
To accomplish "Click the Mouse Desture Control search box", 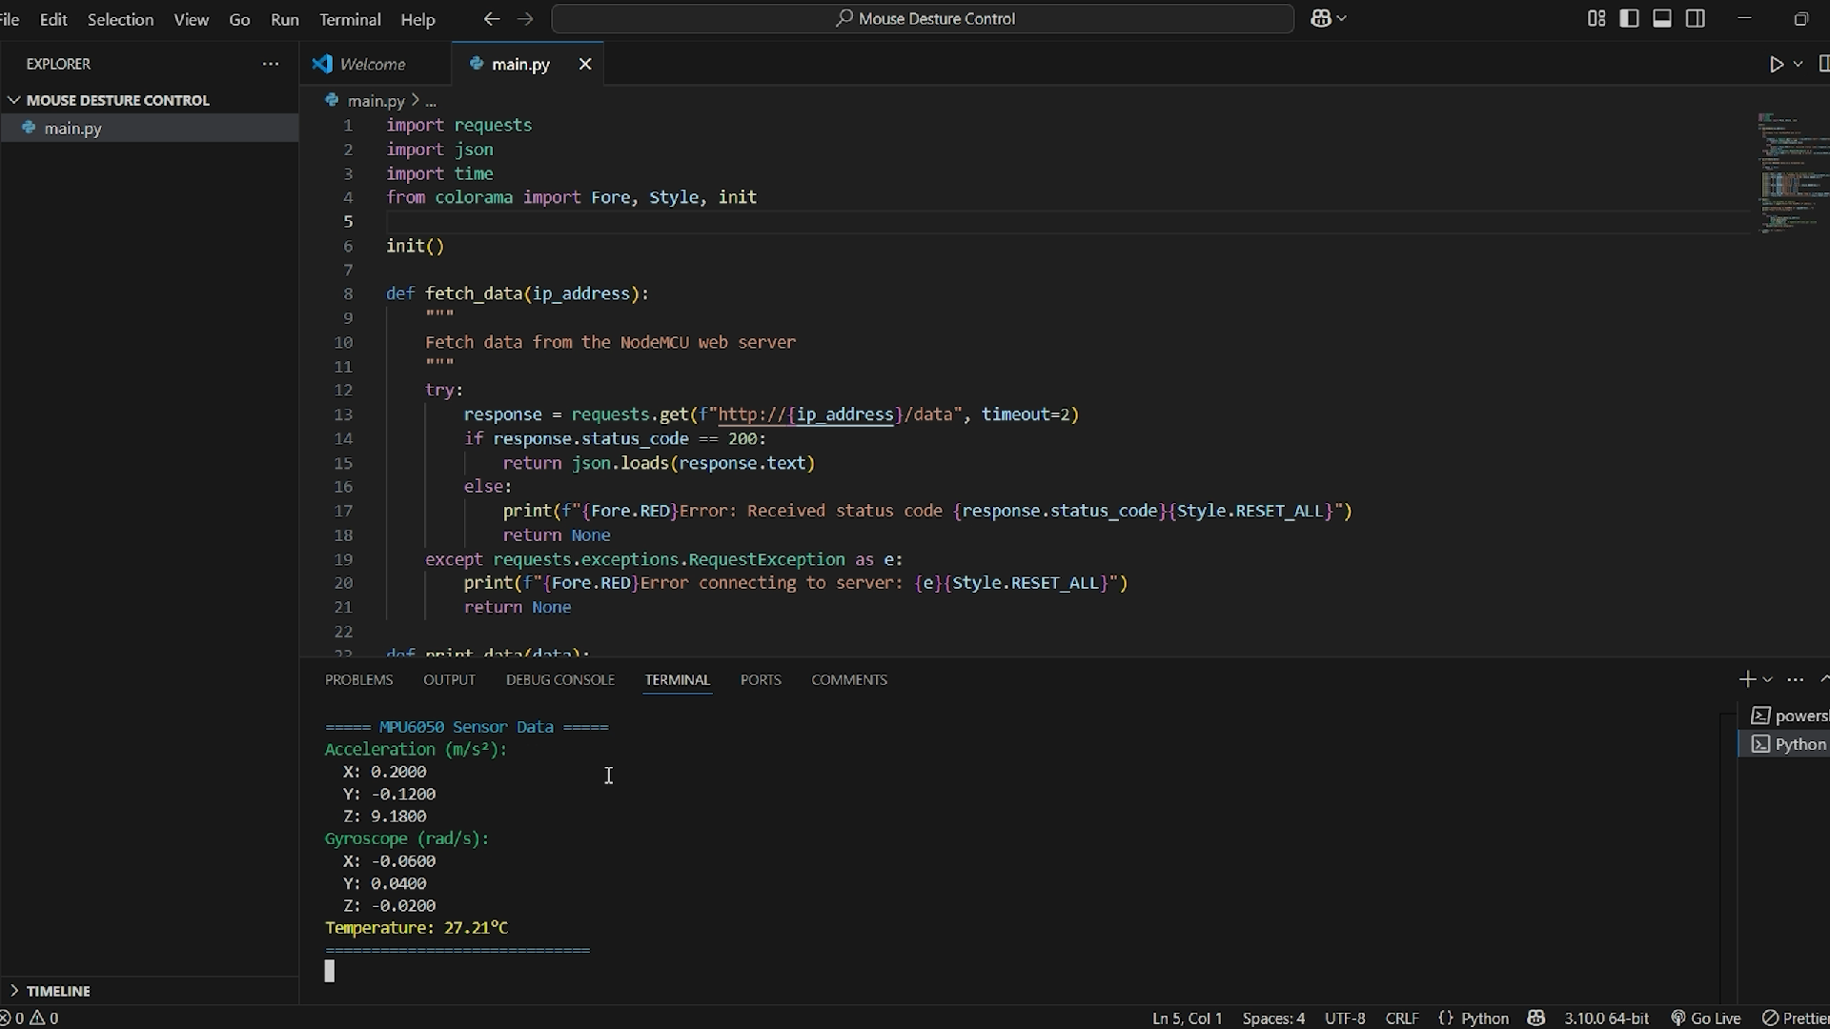I will (x=923, y=18).
